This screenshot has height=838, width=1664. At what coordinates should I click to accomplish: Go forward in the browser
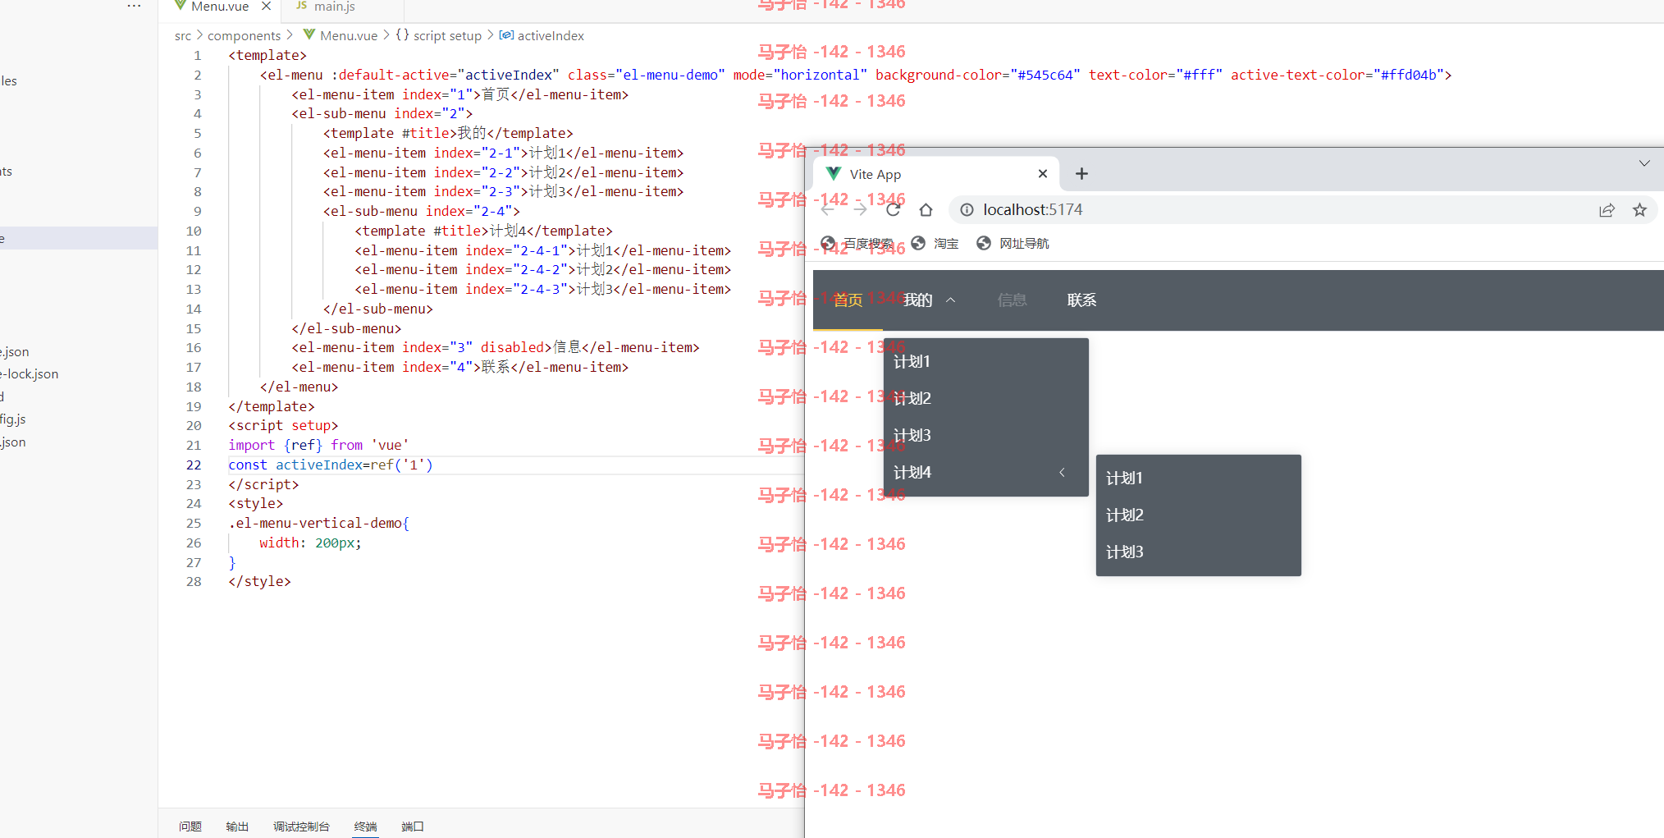[x=860, y=210]
